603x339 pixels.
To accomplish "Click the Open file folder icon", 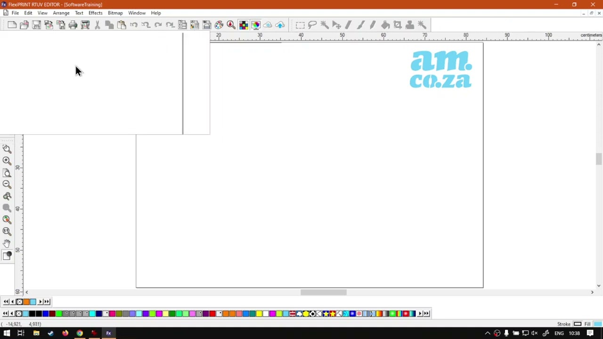I will [x=24, y=25].
